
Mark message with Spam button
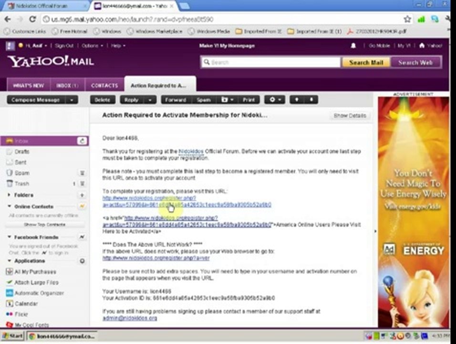click(x=204, y=100)
